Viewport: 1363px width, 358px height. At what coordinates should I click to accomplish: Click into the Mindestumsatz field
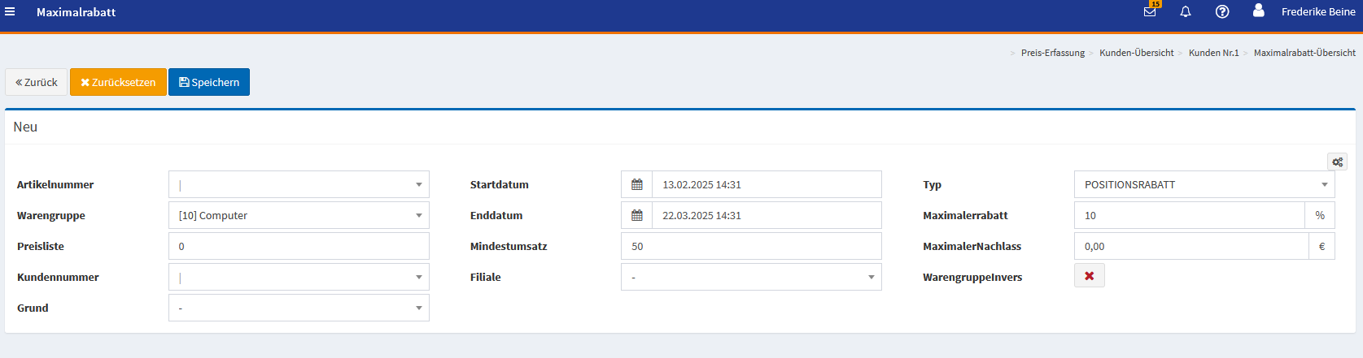(750, 246)
